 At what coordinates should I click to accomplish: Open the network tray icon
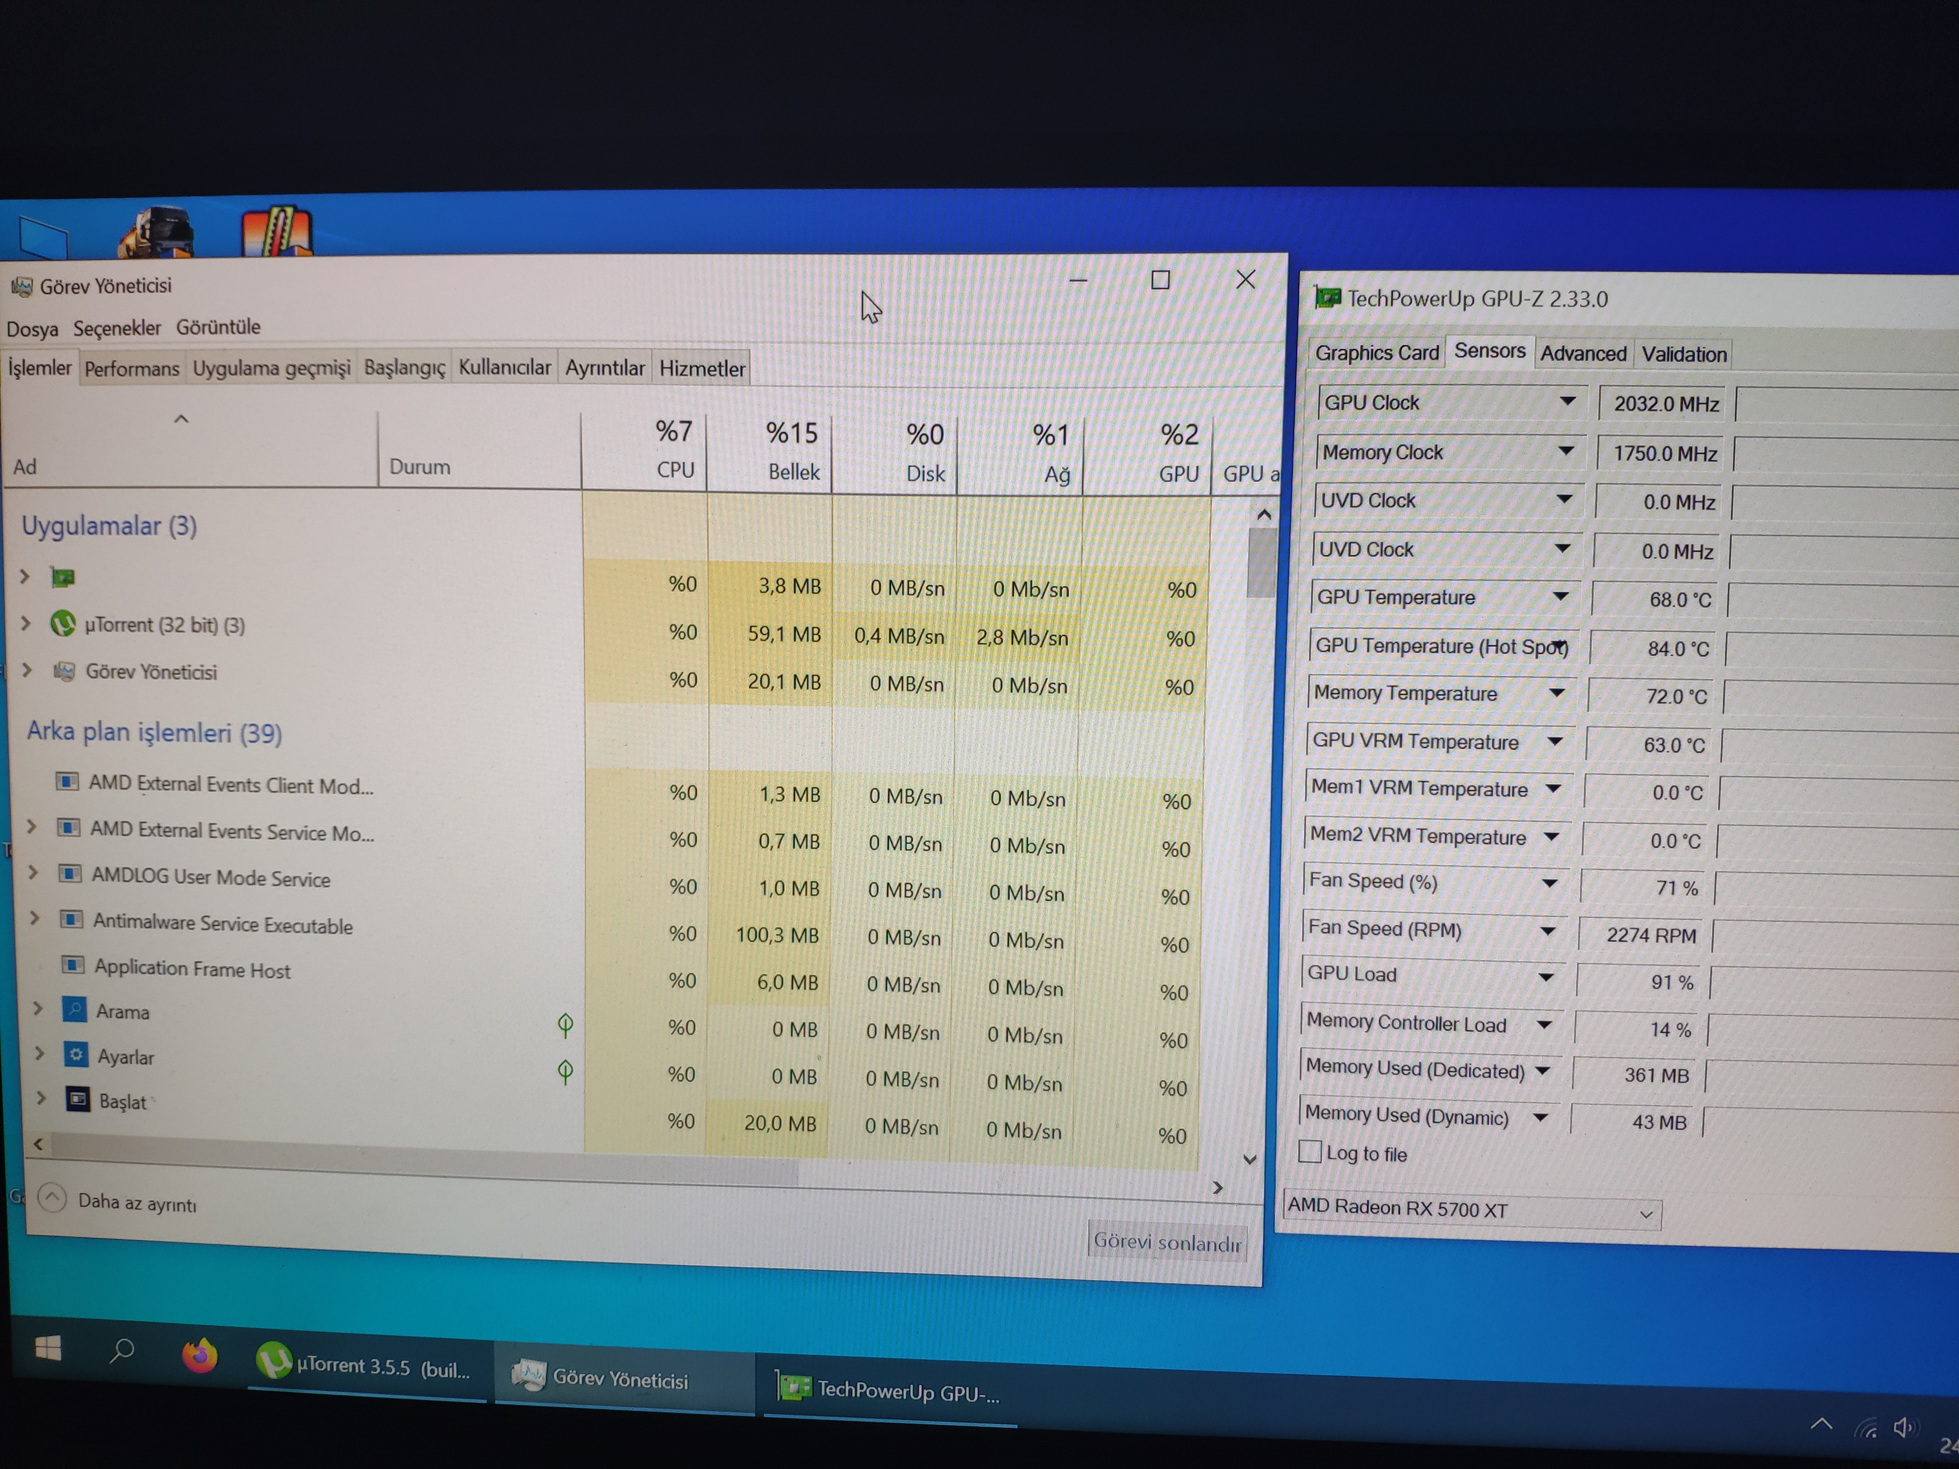(x=1867, y=1427)
